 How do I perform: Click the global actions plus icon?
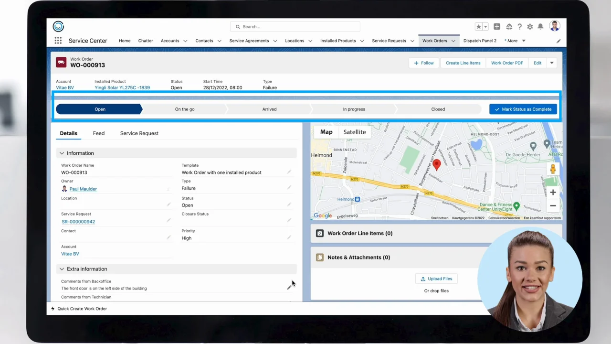497,27
